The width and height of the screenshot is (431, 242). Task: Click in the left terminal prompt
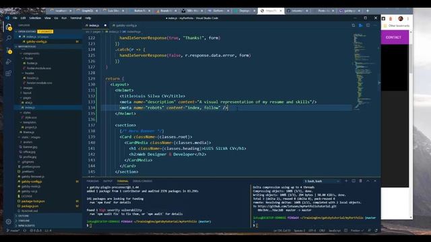tap(91, 226)
